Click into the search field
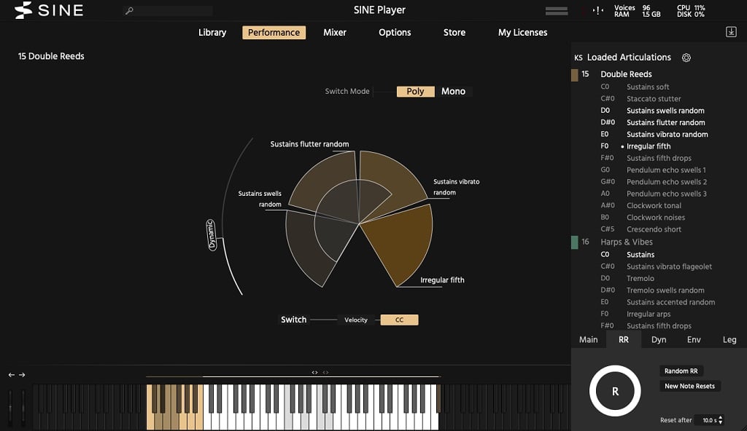The image size is (747, 431). pyautogui.click(x=168, y=10)
